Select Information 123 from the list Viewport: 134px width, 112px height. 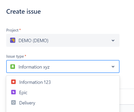(63, 82)
